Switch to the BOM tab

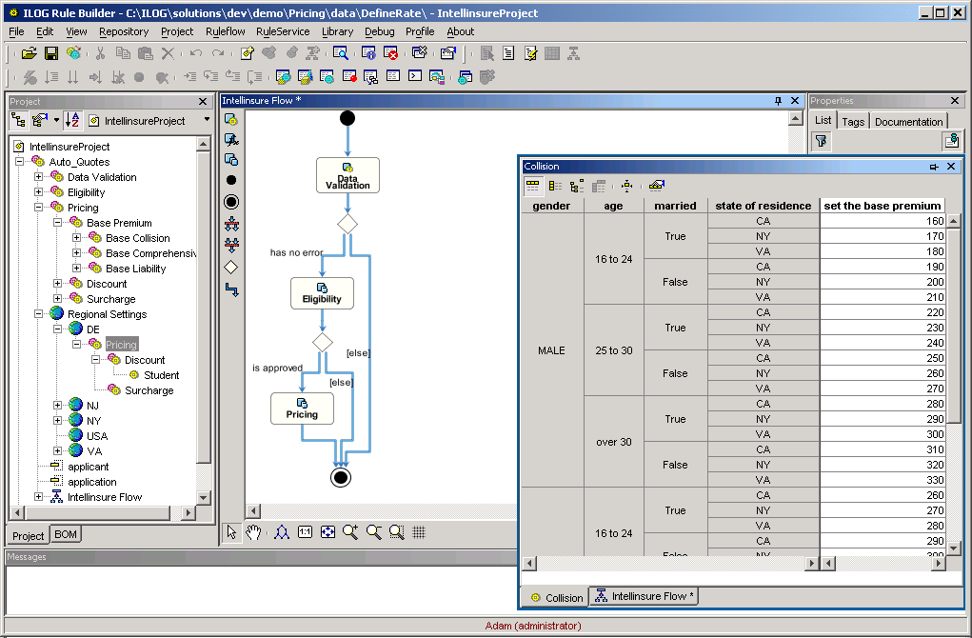tap(66, 534)
